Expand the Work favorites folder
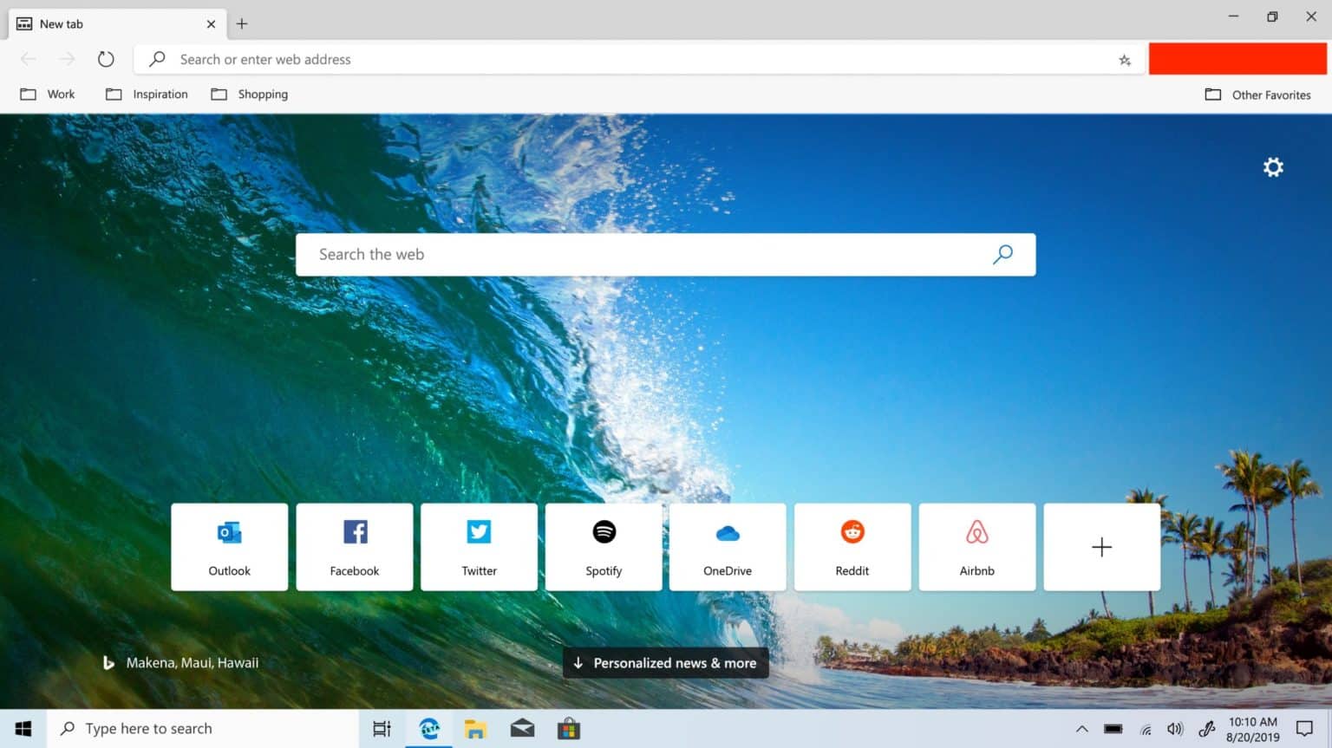This screenshot has width=1332, height=748. click(48, 94)
